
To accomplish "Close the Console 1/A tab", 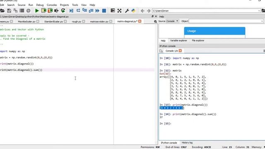I will click(x=180, y=50).
